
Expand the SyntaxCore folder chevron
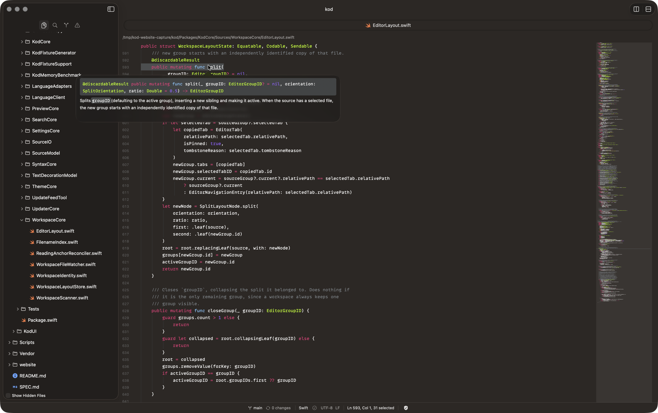point(22,164)
